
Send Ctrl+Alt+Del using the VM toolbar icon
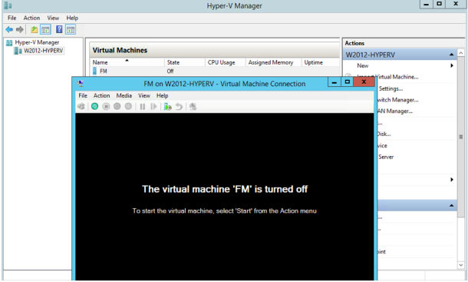point(81,107)
